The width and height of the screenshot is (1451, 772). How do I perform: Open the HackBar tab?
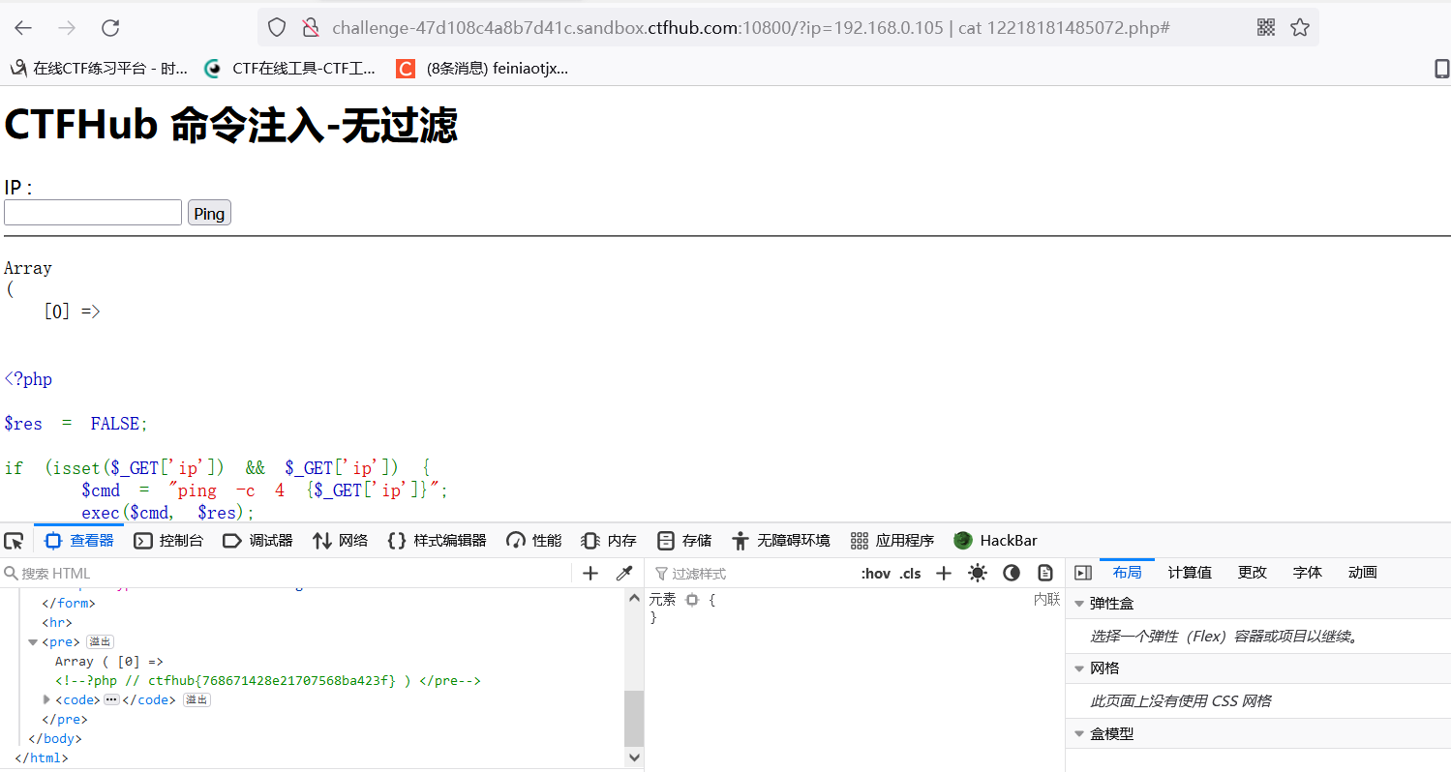pos(995,541)
